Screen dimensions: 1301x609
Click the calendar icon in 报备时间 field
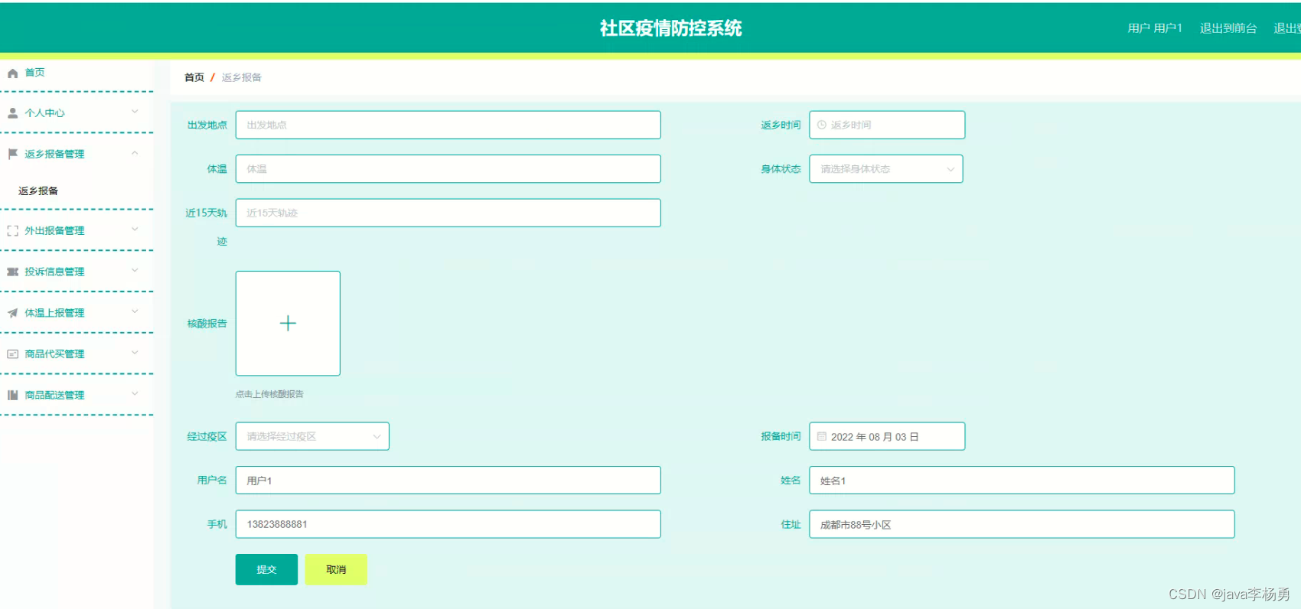[822, 437]
